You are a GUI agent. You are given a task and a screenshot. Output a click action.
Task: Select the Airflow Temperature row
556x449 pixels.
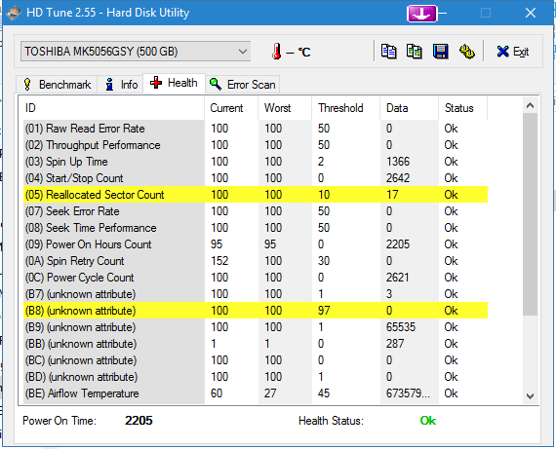[256, 393]
